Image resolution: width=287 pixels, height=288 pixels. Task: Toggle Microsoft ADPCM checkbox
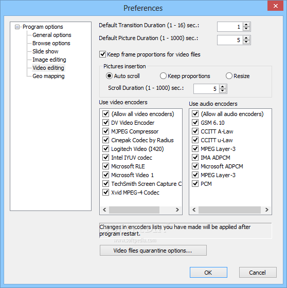(195, 166)
